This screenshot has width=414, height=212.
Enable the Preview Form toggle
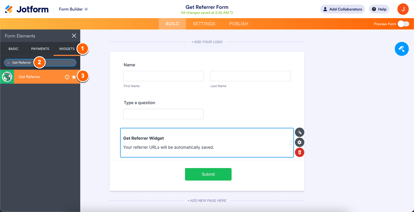point(404,24)
